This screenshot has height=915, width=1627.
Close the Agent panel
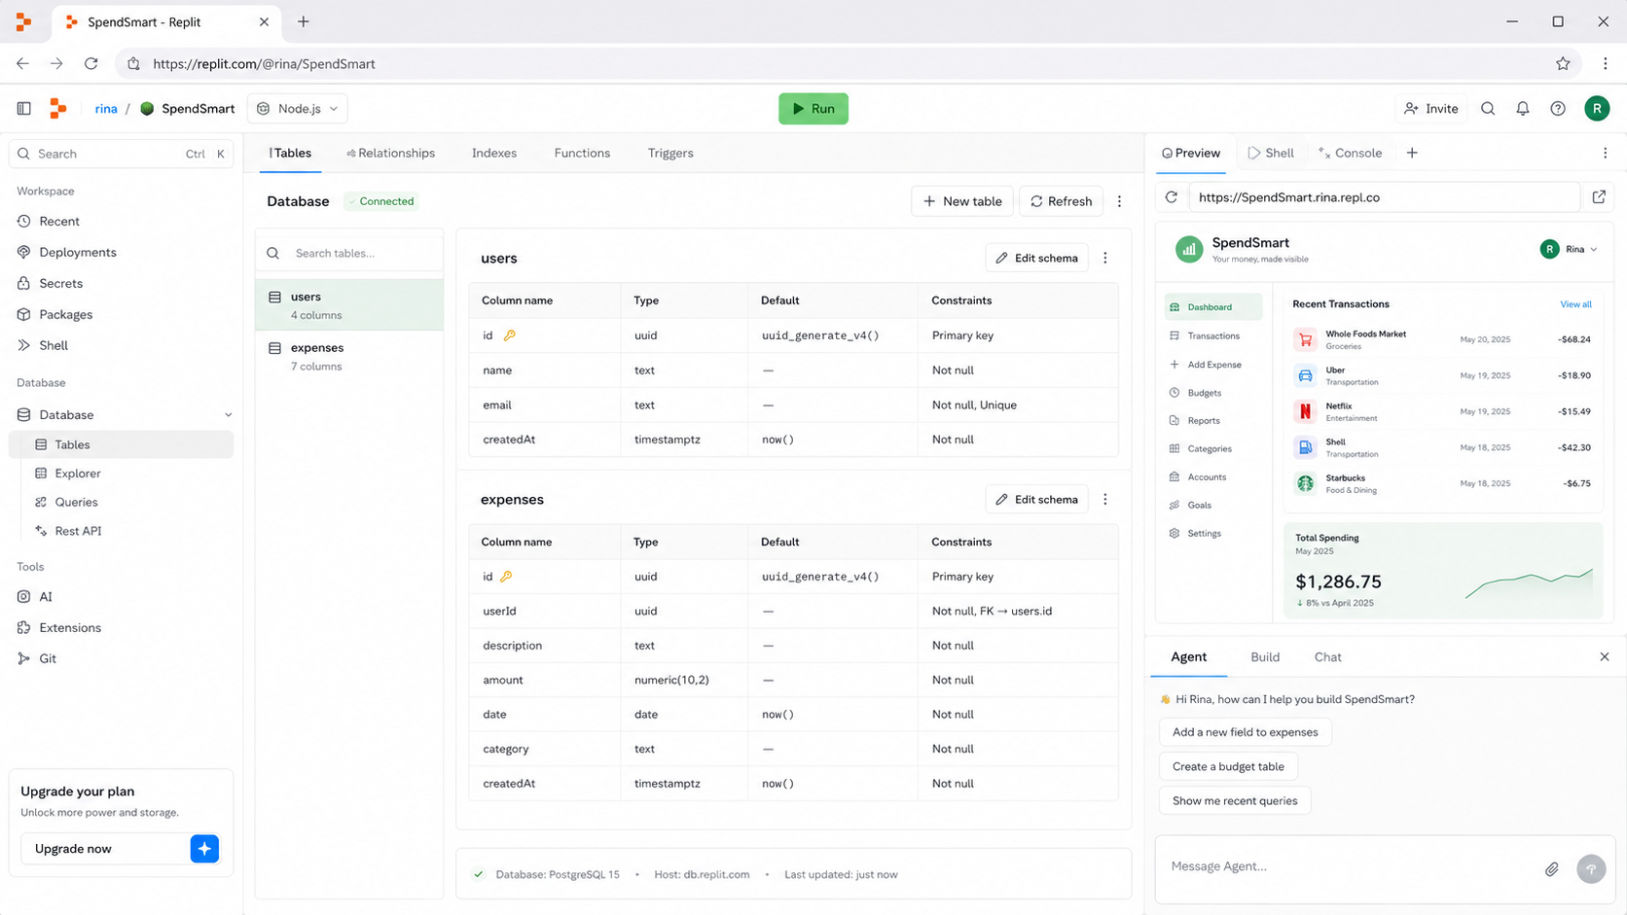[x=1605, y=657]
